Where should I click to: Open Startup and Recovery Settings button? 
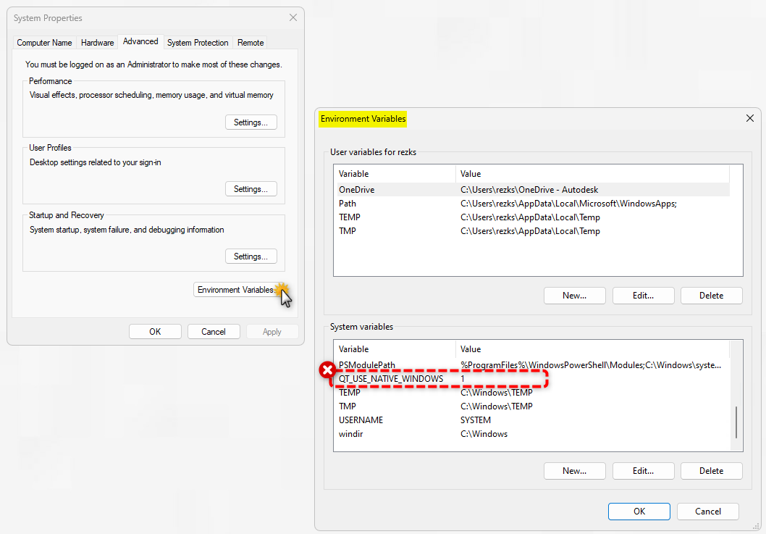tap(251, 256)
